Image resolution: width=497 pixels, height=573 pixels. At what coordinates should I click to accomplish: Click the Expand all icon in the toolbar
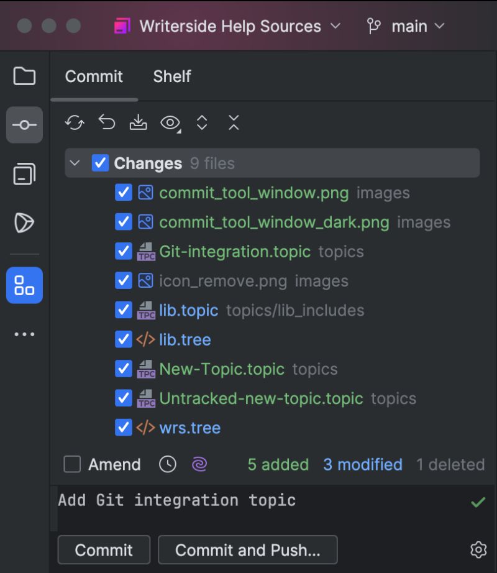tap(202, 122)
